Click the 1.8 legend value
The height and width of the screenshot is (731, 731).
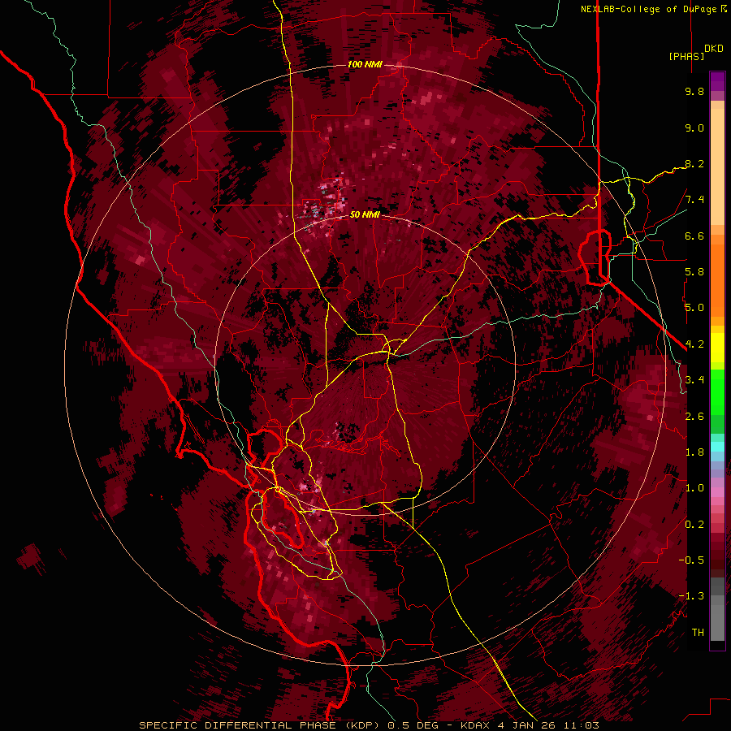click(694, 452)
